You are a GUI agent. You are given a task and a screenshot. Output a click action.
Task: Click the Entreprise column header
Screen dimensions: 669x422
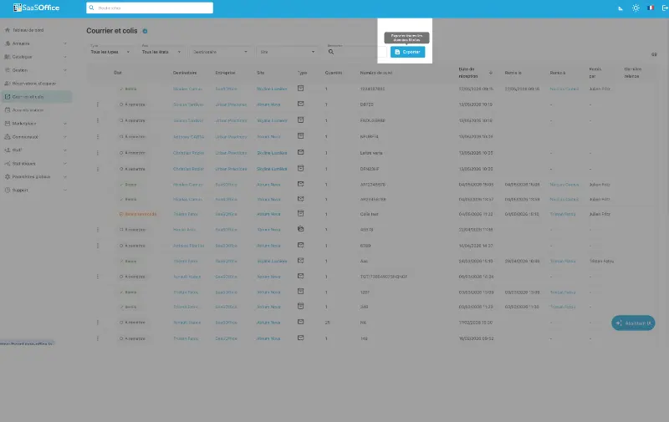[x=225, y=73]
